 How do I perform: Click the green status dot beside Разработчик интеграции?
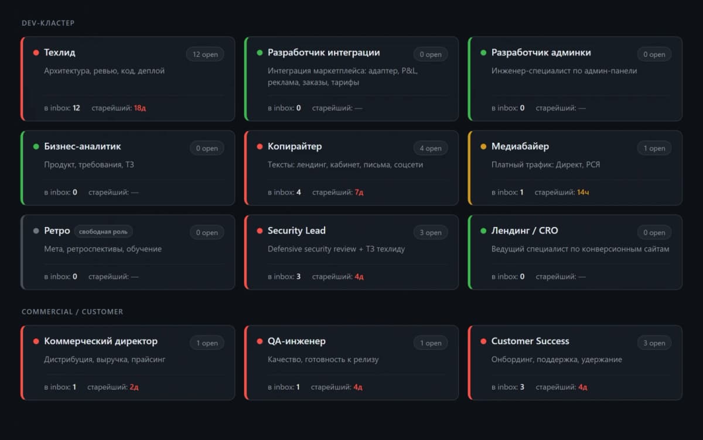click(x=260, y=53)
